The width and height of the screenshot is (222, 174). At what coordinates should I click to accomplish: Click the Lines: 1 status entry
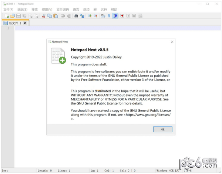click(64, 171)
